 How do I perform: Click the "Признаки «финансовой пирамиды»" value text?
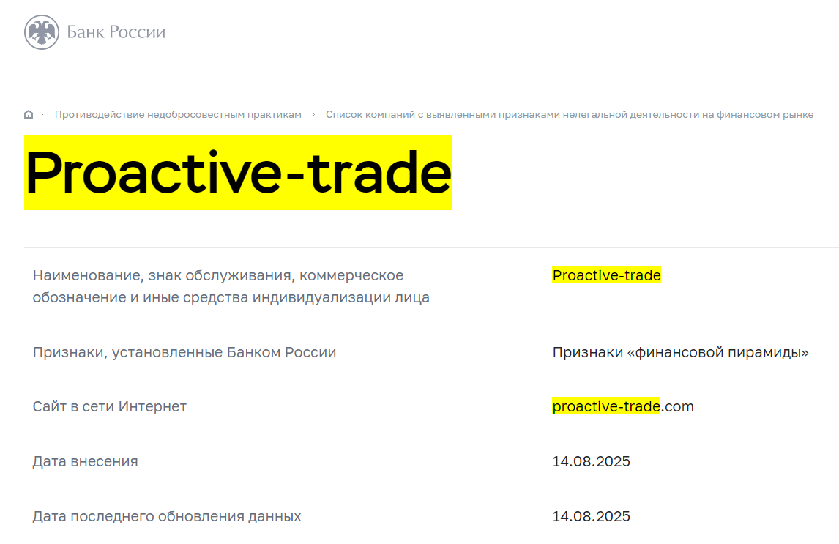682,351
